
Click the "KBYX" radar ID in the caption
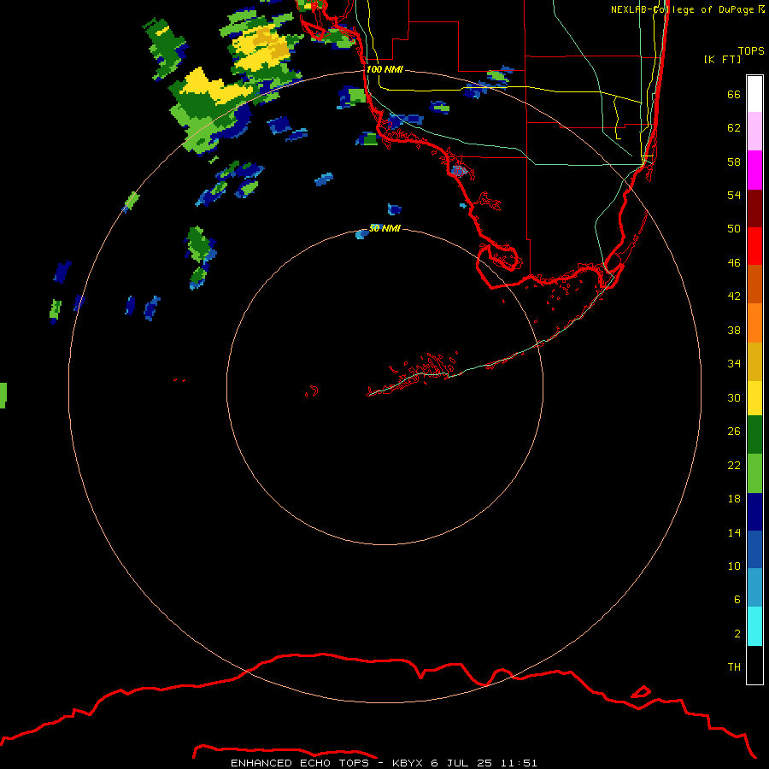point(407,763)
